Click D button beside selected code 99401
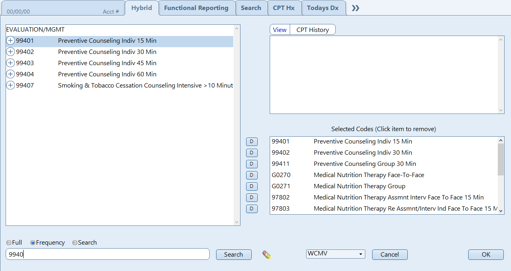Screen dimensions: 511x271 [252, 141]
